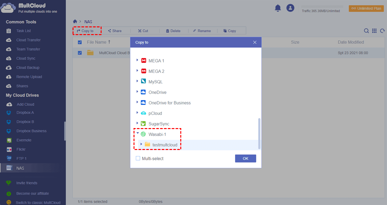Go to home breadcrumb icon
The height and width of the screenshot is (205, 387).
click(75, 22)
